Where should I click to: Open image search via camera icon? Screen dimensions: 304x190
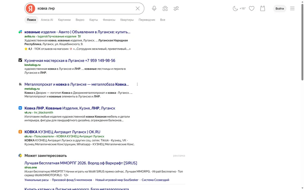tap(165, 8)
